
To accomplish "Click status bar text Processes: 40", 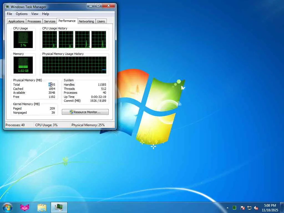I will pos(15,125).
